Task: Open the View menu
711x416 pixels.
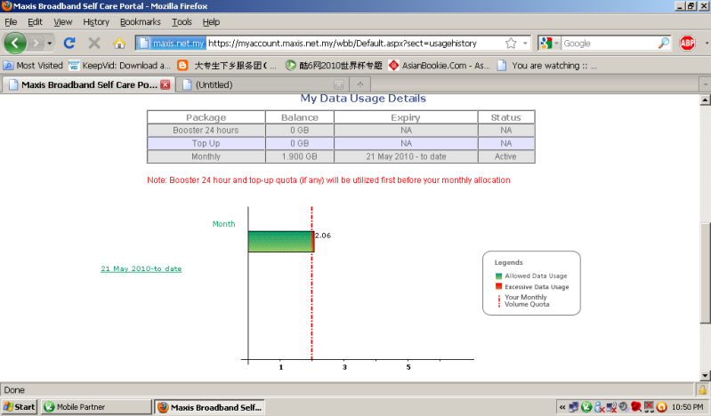Action: coord(62,21)
